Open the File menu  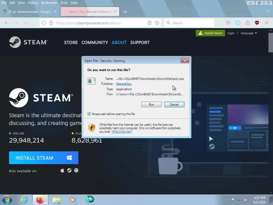point(4,3)
